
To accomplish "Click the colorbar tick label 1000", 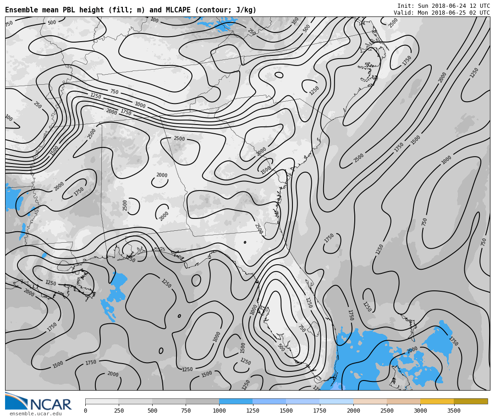I will (x=219, y=410).
